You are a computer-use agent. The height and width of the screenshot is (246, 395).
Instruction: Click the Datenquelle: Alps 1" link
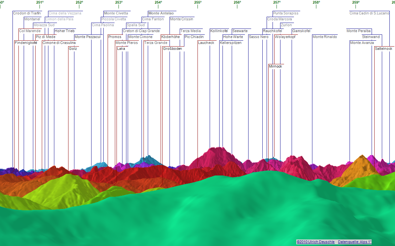coord(355,242)
